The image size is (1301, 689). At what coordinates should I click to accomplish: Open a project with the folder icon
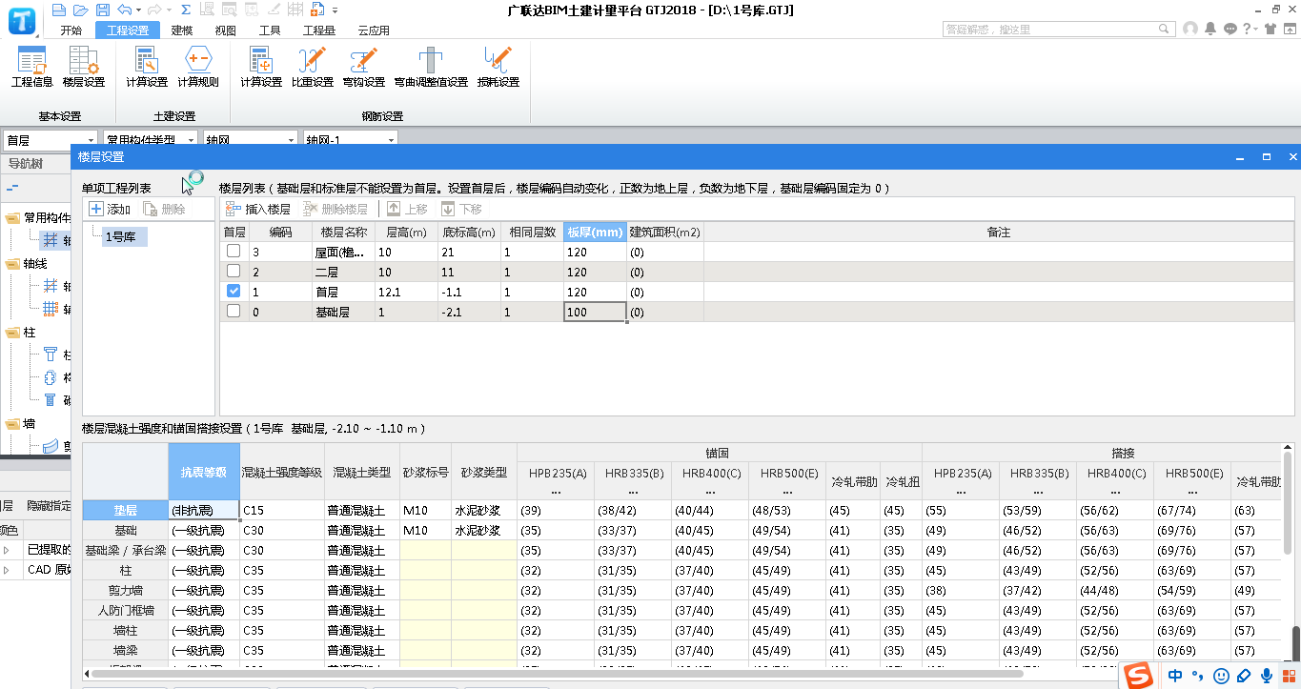tap(79, 10)
